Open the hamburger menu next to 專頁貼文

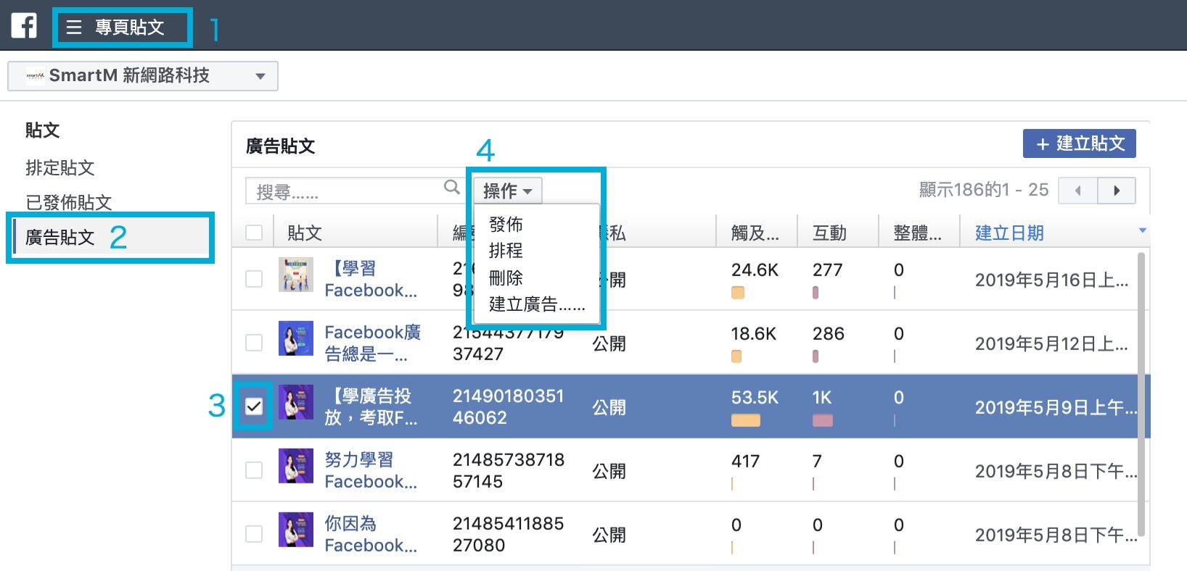pyautogui.click(x=74, y=28)
